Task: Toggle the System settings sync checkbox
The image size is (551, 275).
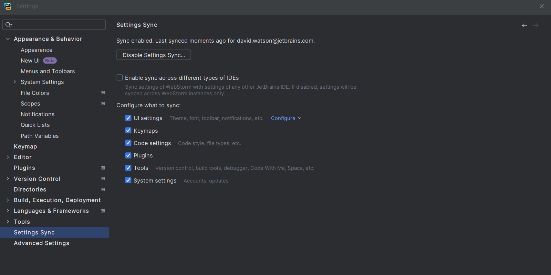Action: 128,180
